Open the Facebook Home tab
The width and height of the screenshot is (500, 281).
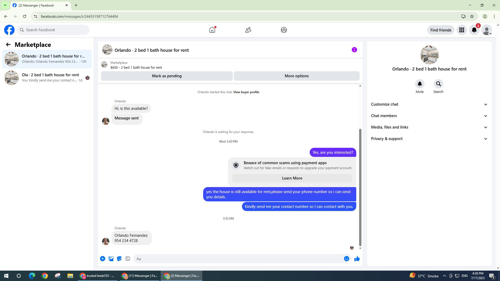[x=212, y=30]
